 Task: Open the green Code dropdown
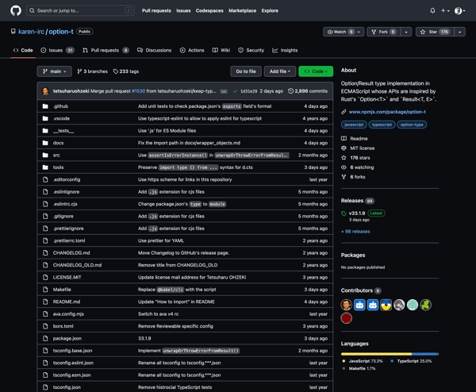tap(316, 71)
